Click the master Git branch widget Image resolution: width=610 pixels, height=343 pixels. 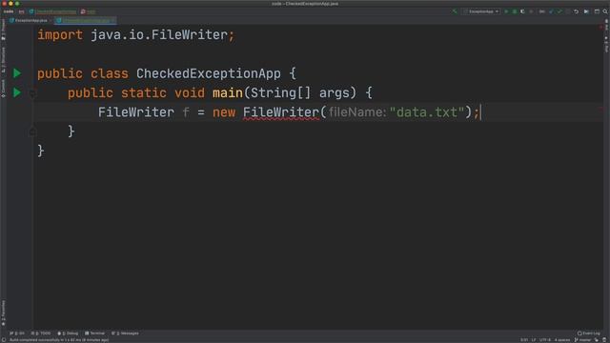[582, 340]
